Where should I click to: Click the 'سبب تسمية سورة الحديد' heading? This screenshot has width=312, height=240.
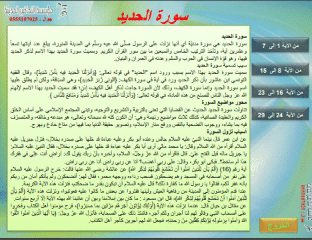(x=221, y=65)
